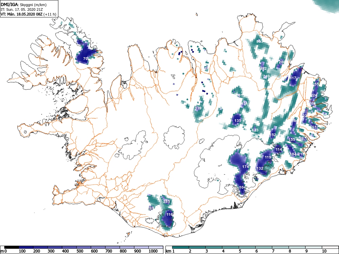The width and height of the screenshot is (339, 254).
Task: Click the '286' visibility label
Action: (x=282, y=62)
